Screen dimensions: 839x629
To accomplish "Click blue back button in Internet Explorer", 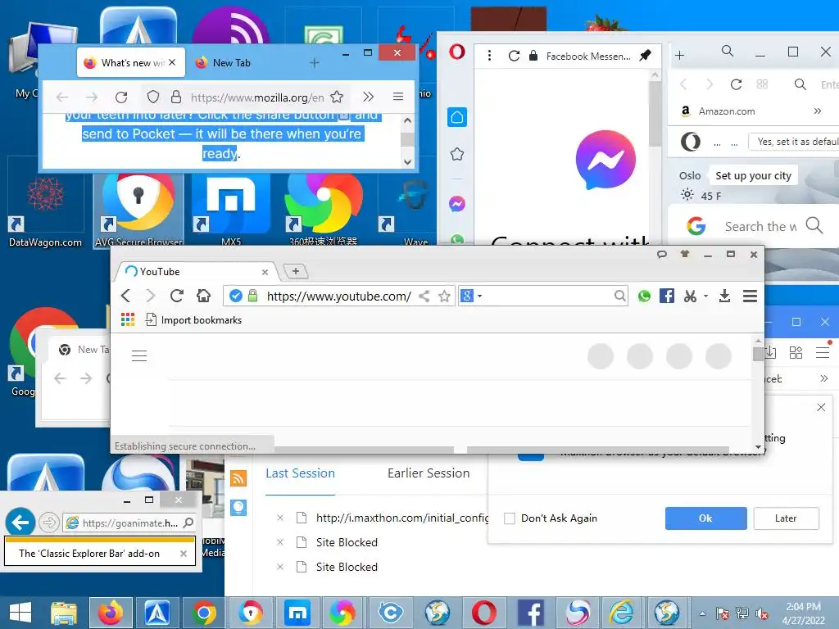I will pos(20,522).
